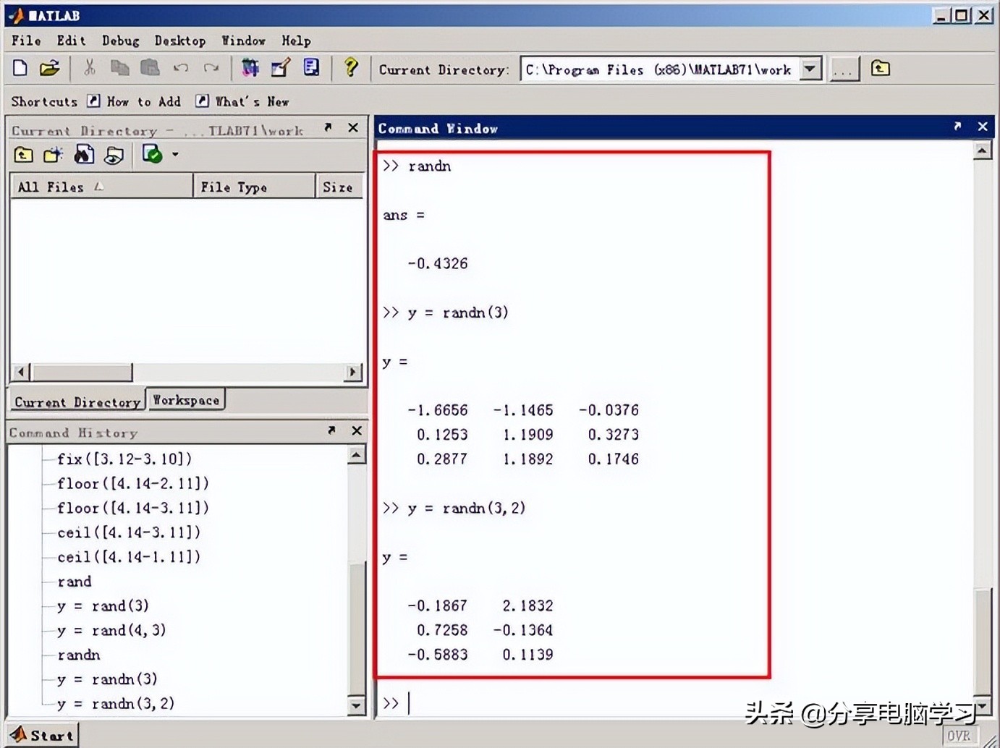This screenshot has width=1000, height=748.
Task: Open the Desktop menu
Action: pos(180,41)
